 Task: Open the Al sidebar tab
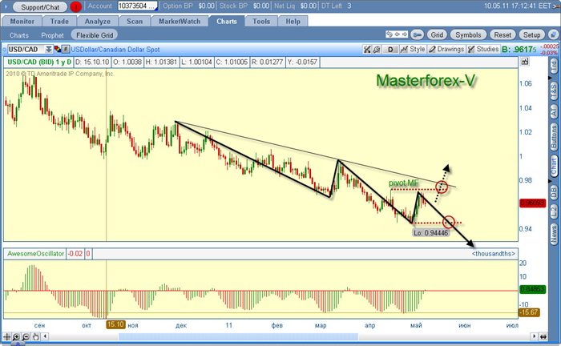(x=554, y=112)
